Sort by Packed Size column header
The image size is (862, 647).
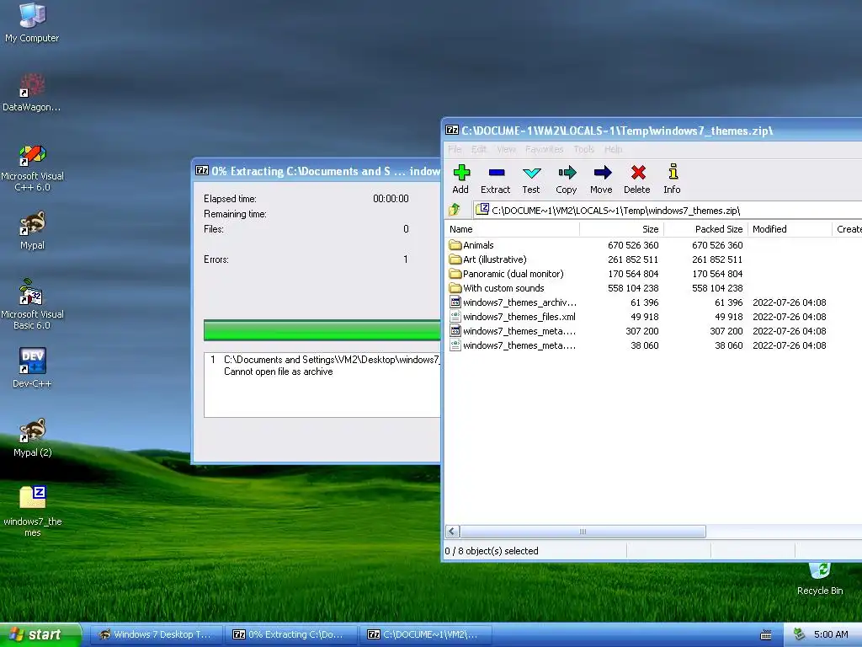(706, 229)
